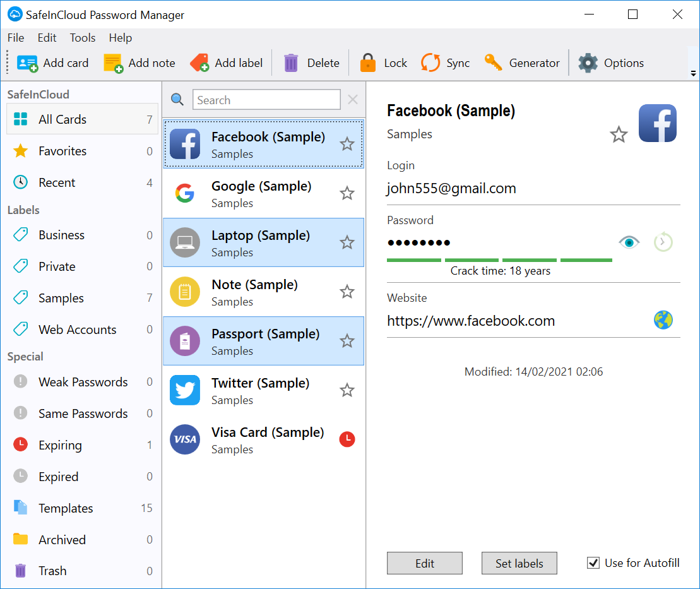Favorite the Facebook (Sample) list card
The height and width of the screenshot is (589, 700).
tap(347, 144)
